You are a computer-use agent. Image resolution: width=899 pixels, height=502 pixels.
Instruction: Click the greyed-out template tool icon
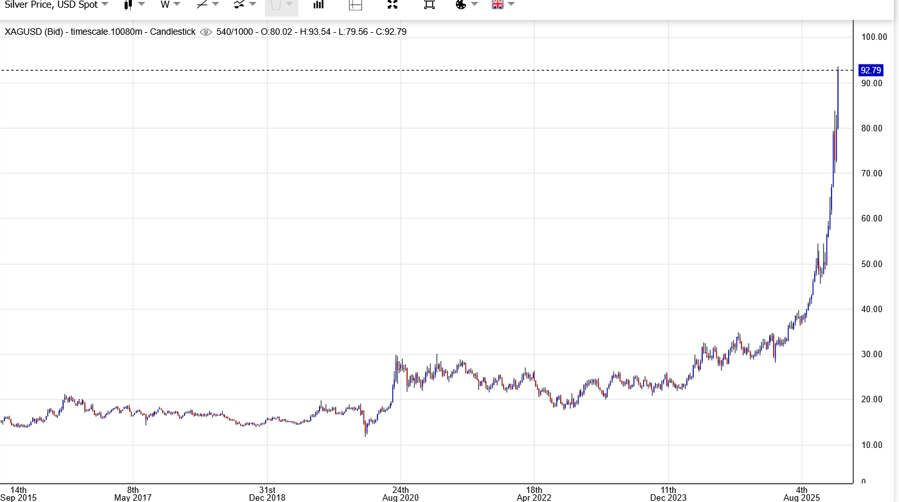(276, 5)
